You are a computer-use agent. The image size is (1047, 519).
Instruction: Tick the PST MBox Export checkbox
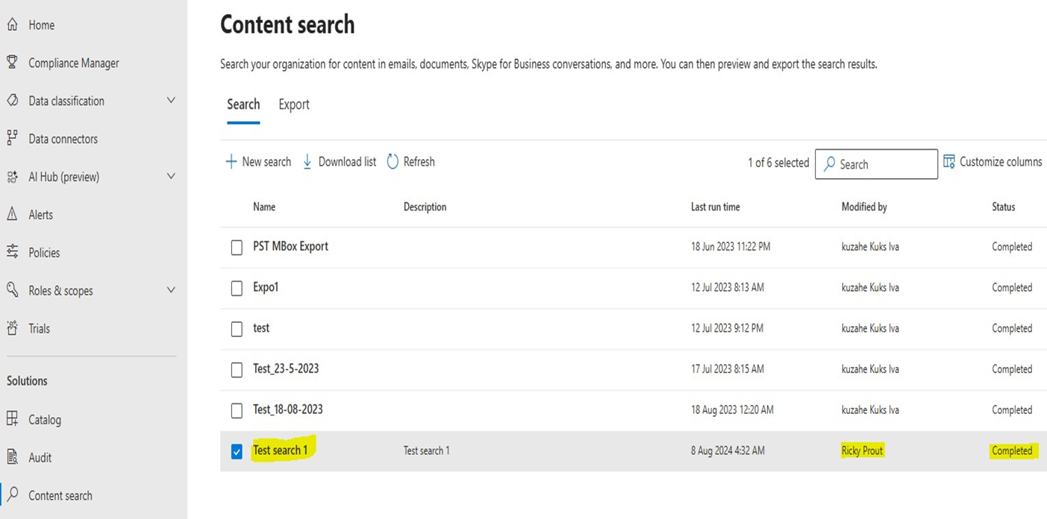click(x=237, y=248)
